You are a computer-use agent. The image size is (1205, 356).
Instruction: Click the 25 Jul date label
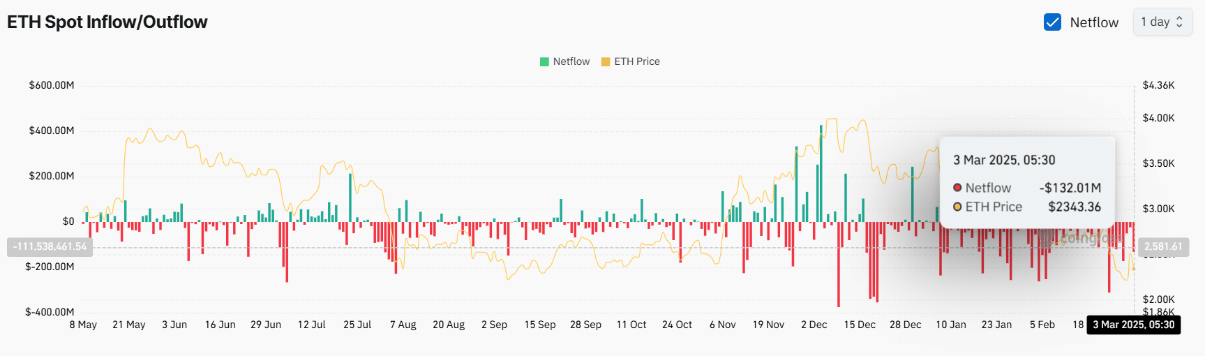coord(357,325)
